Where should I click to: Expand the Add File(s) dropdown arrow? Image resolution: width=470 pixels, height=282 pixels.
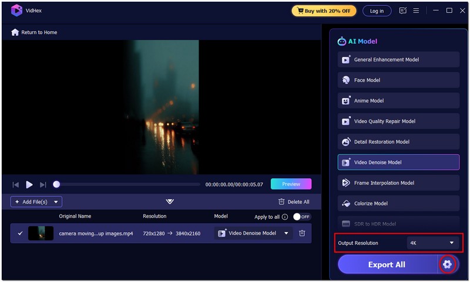[x=56, y=202]
